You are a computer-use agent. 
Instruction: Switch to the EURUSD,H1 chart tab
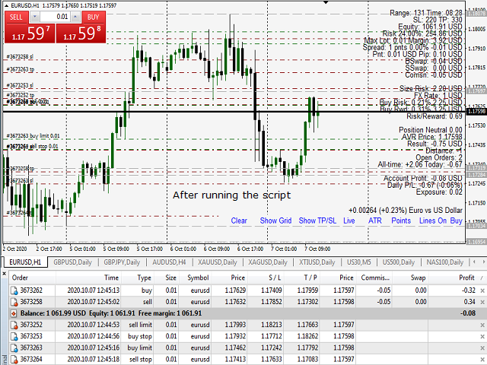coord(25,262)
